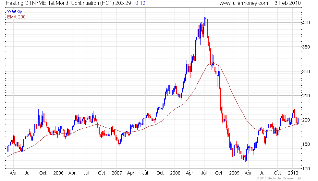The height and width of the screenshot is (181, 318).
Task: Click the 2007 year label on time axis
Action: (x=117, y=173)
